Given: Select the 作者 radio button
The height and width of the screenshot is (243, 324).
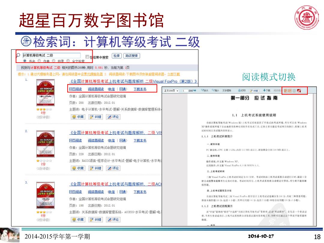Looking at the screenshot, I should (39, 61).
